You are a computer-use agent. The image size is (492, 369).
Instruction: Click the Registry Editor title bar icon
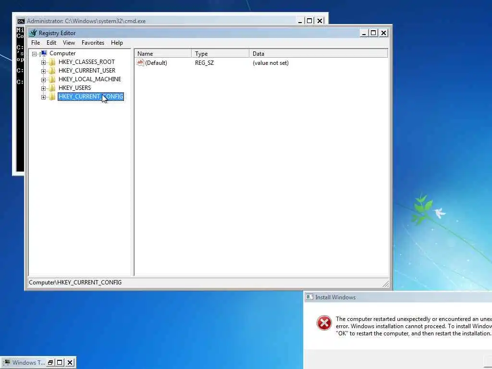[x=33, y=33]
